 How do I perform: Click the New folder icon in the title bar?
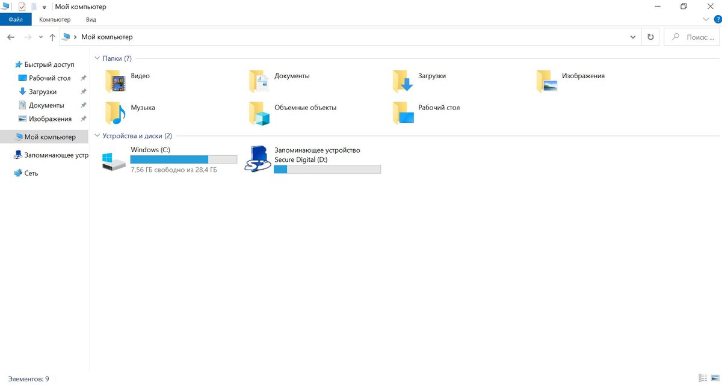(x=34, y=7)
